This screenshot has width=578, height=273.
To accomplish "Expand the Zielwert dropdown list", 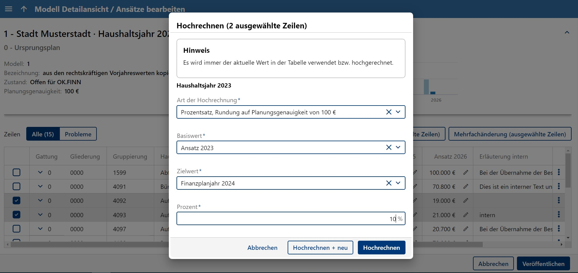I will click(398, 183).
